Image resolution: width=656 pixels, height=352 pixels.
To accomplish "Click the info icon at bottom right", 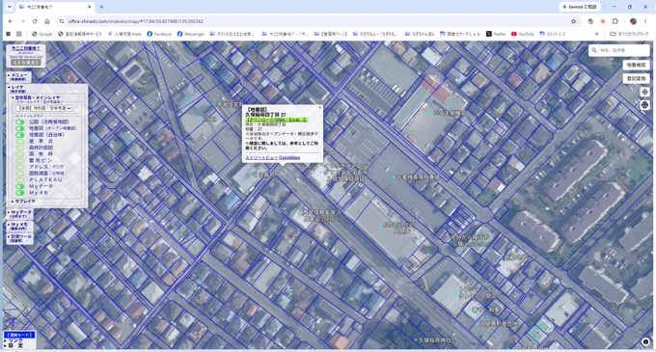I will click(645, 342).
